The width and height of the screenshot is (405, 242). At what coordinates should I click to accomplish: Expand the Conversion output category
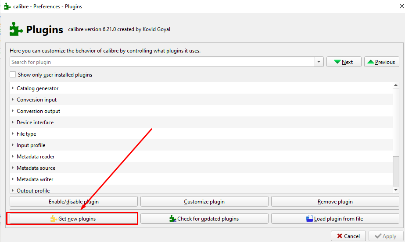click(13, 111)
